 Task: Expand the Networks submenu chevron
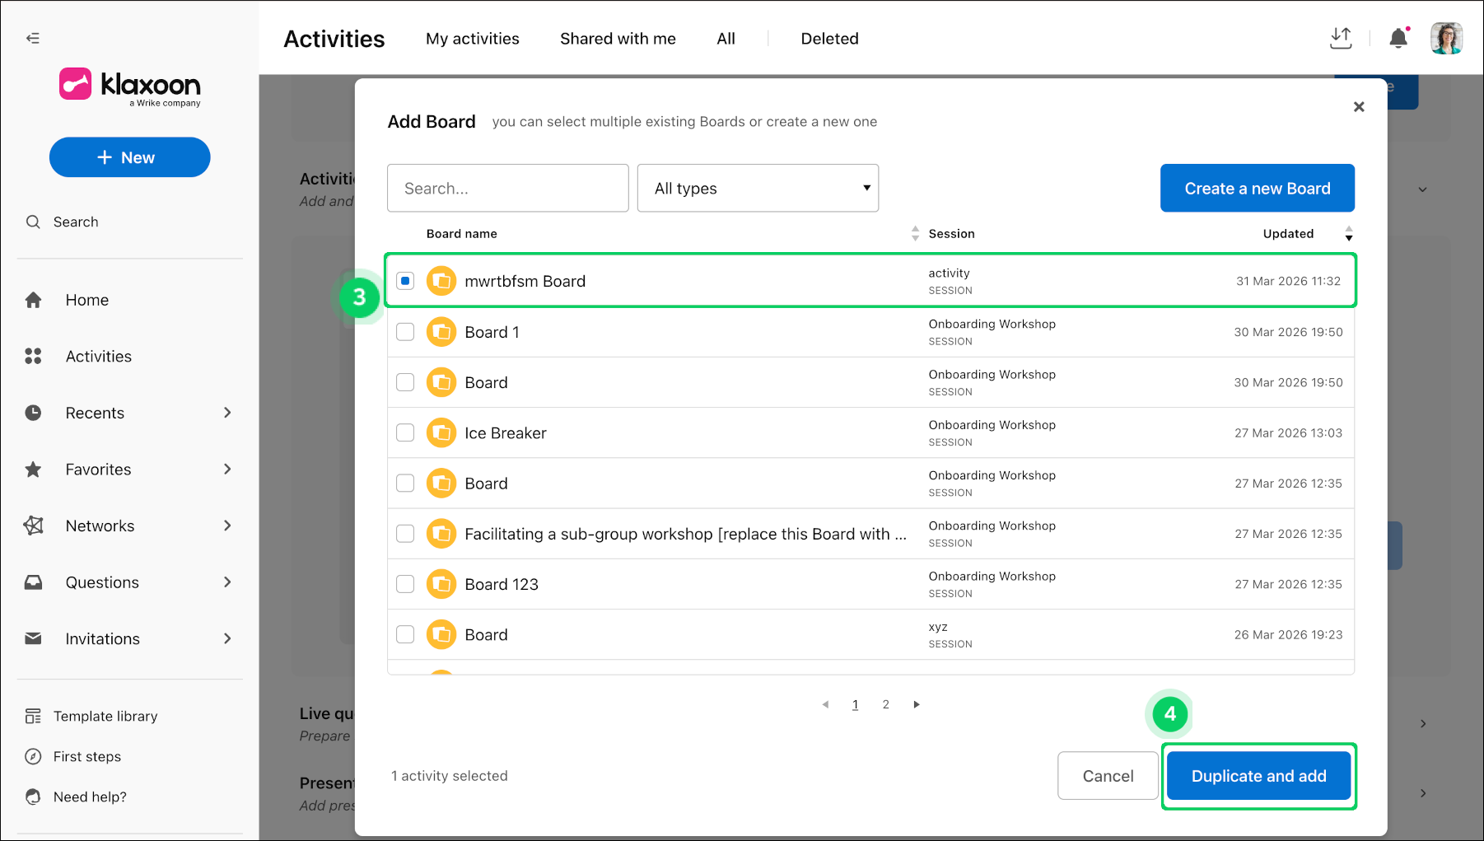click(x=228, y=526)
